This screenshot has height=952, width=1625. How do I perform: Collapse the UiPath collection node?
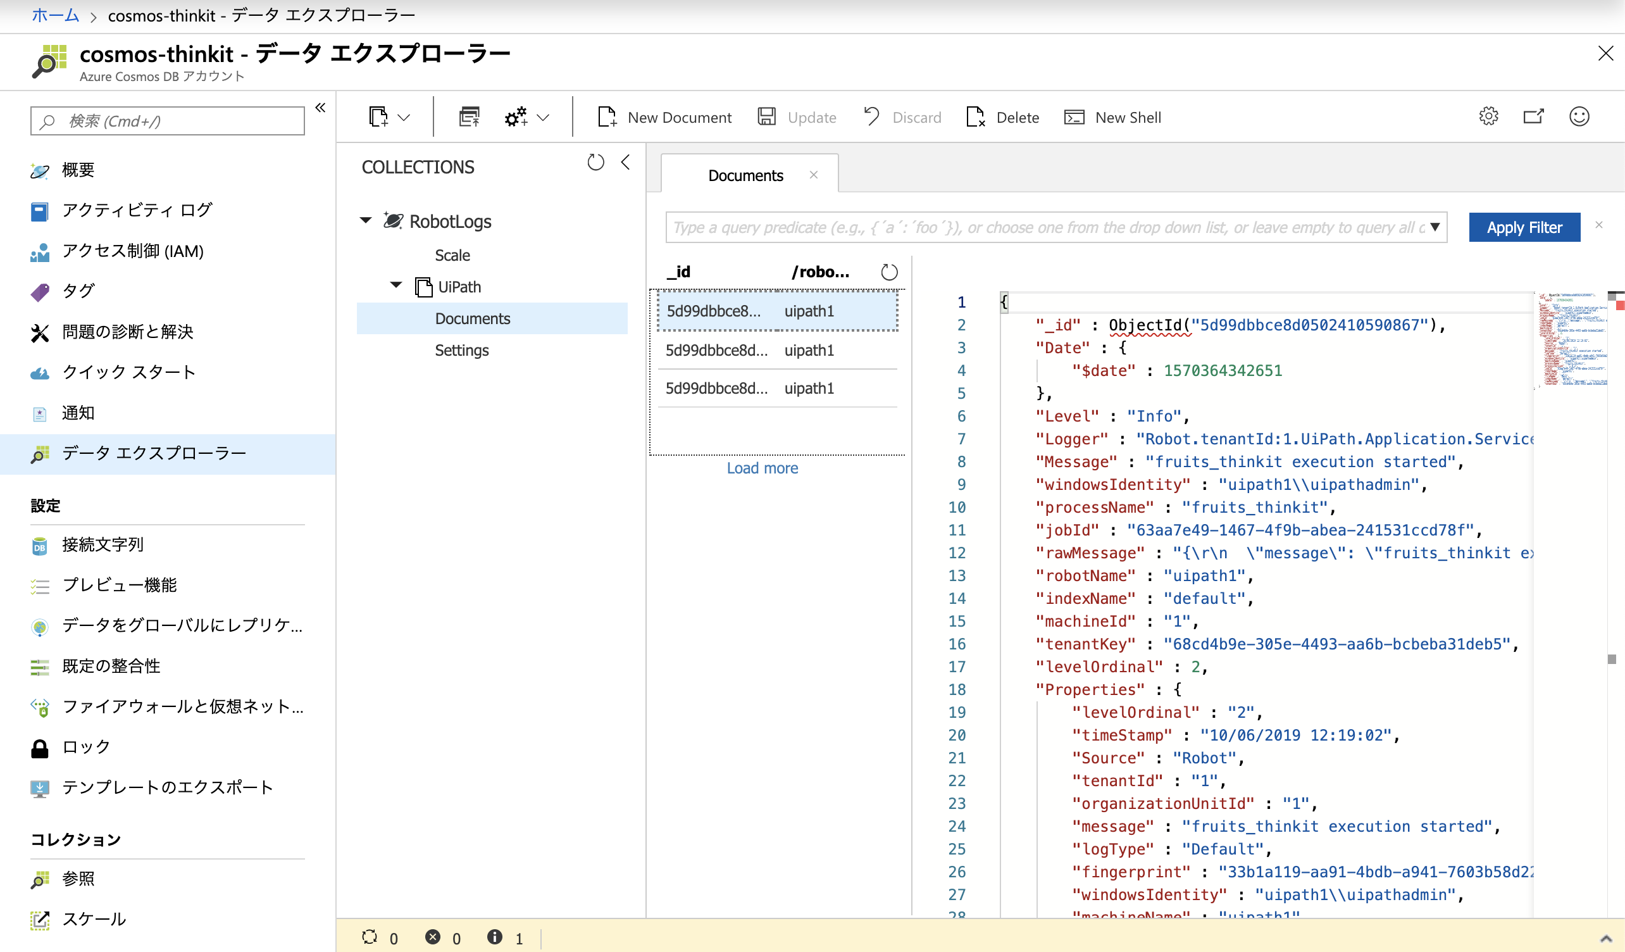[397, 285]
